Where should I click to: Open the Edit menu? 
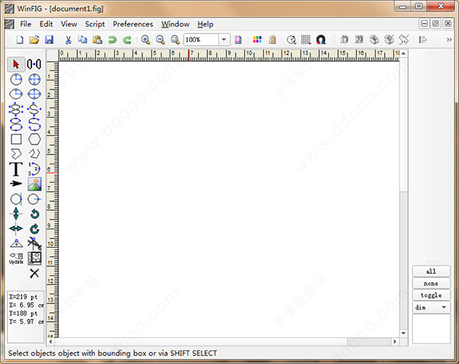tap(46, 24)
